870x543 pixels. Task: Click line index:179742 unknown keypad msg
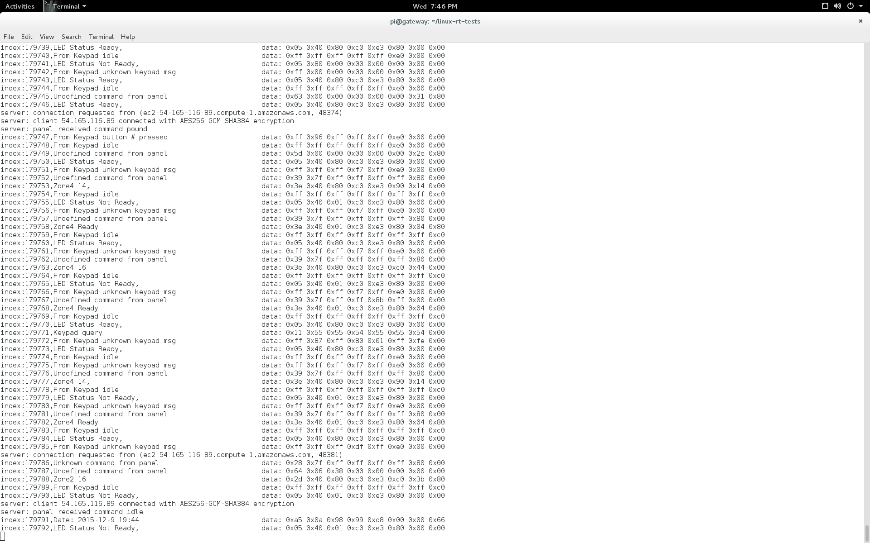222,72
